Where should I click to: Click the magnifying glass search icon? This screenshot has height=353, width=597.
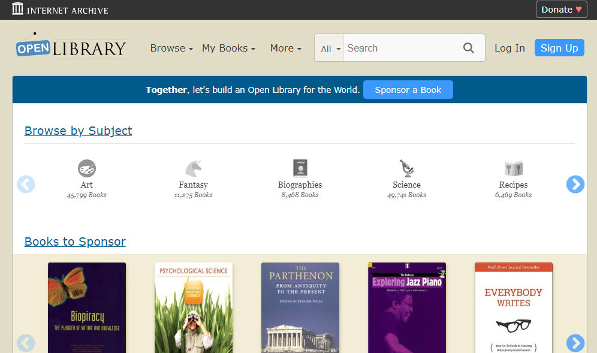click(469, 48)
